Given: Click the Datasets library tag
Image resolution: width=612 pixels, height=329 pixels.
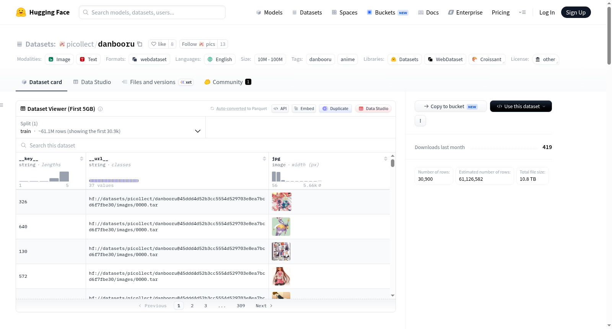Looking at the screenshot, I should [x=405, y=59].
